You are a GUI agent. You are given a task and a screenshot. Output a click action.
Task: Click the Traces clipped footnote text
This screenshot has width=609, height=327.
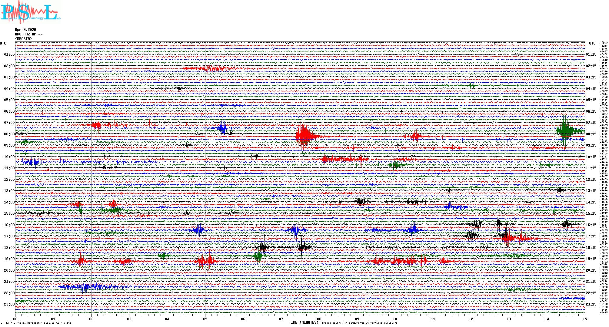point(359,323)
